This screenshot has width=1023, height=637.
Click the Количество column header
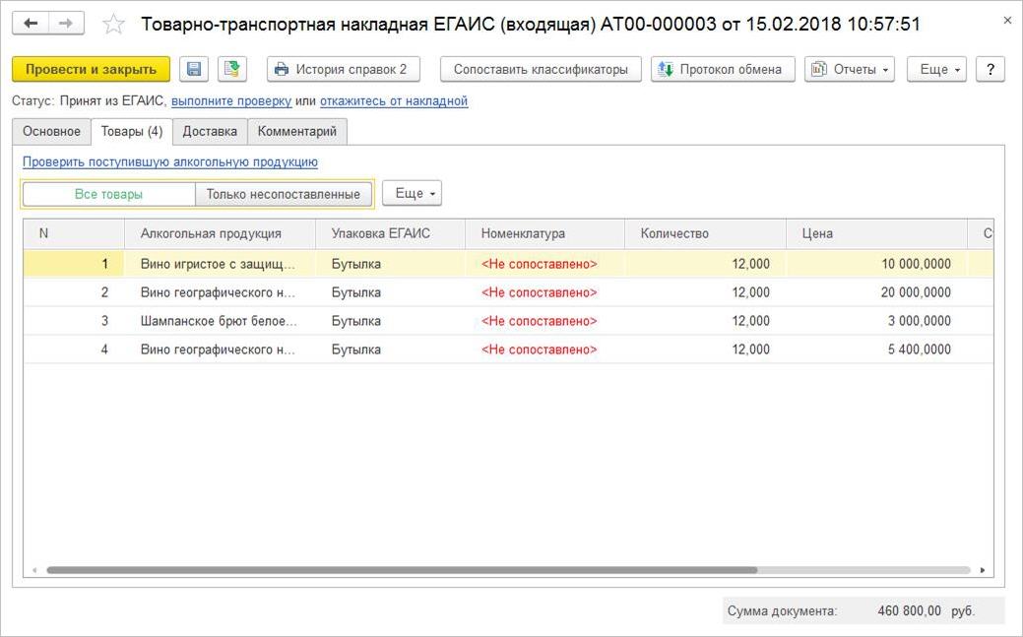(x=705, y=233)
